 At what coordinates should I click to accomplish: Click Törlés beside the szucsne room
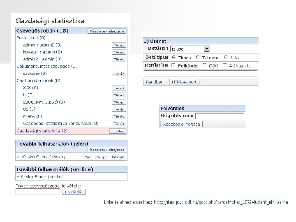[x=118, y=74]
